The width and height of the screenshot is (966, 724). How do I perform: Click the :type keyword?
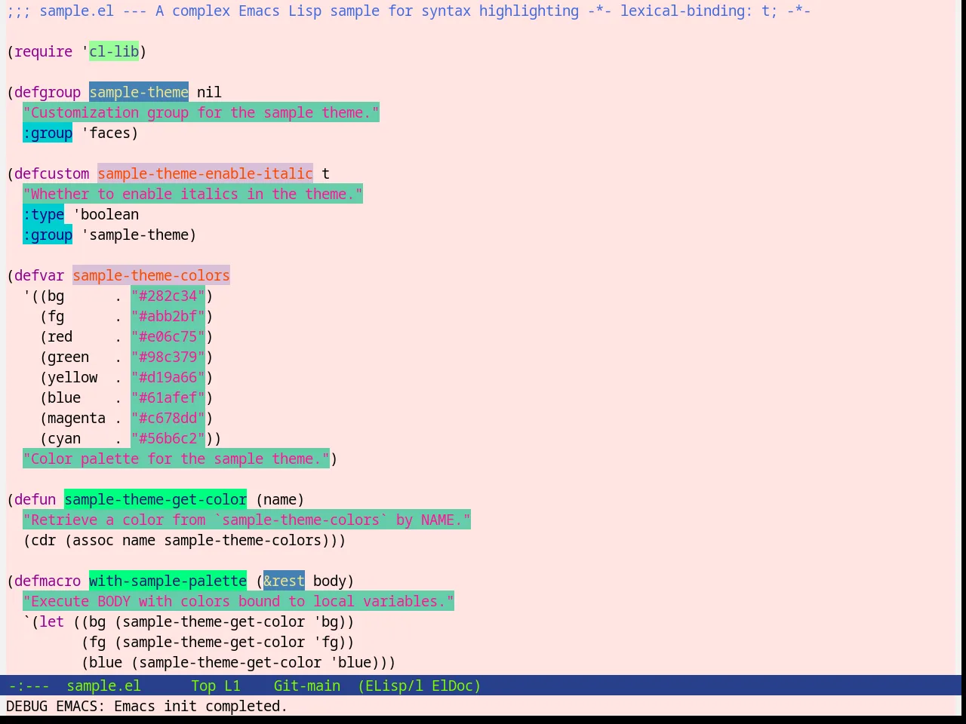tap(44, 214)
